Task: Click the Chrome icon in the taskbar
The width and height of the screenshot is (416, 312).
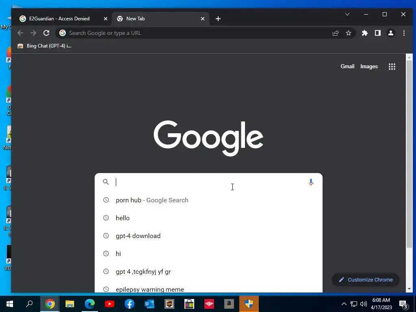Action: coord(50,304)
